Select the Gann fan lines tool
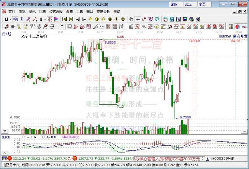Image resolution: width=249 pixels, height=169 pixels. pos(76,26)
